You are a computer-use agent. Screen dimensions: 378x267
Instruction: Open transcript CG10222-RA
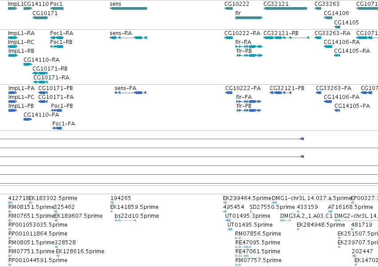242,33
